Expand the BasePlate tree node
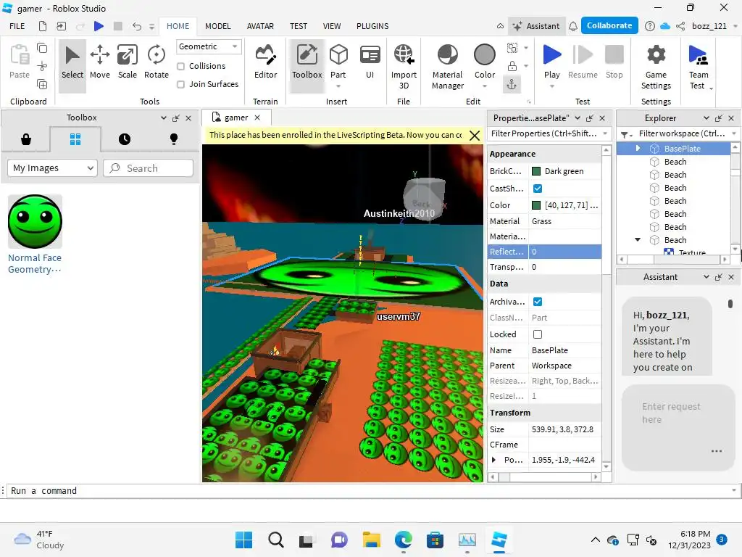The image size is (742, 557). [638, 148]
